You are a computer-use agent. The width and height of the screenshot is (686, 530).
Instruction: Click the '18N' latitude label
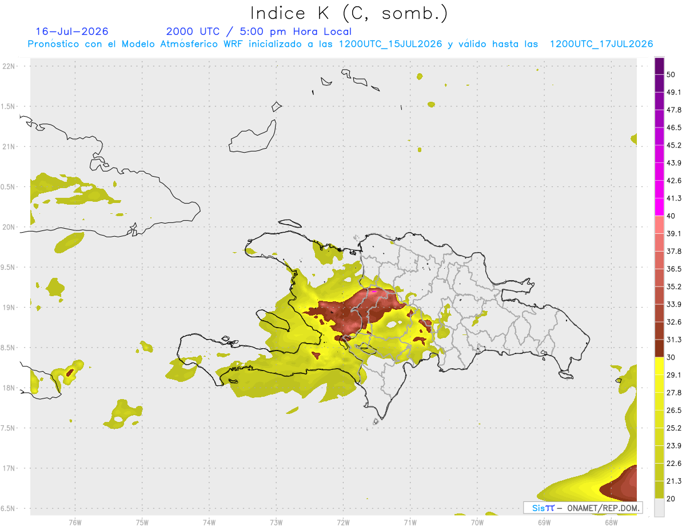pos(9,388)
